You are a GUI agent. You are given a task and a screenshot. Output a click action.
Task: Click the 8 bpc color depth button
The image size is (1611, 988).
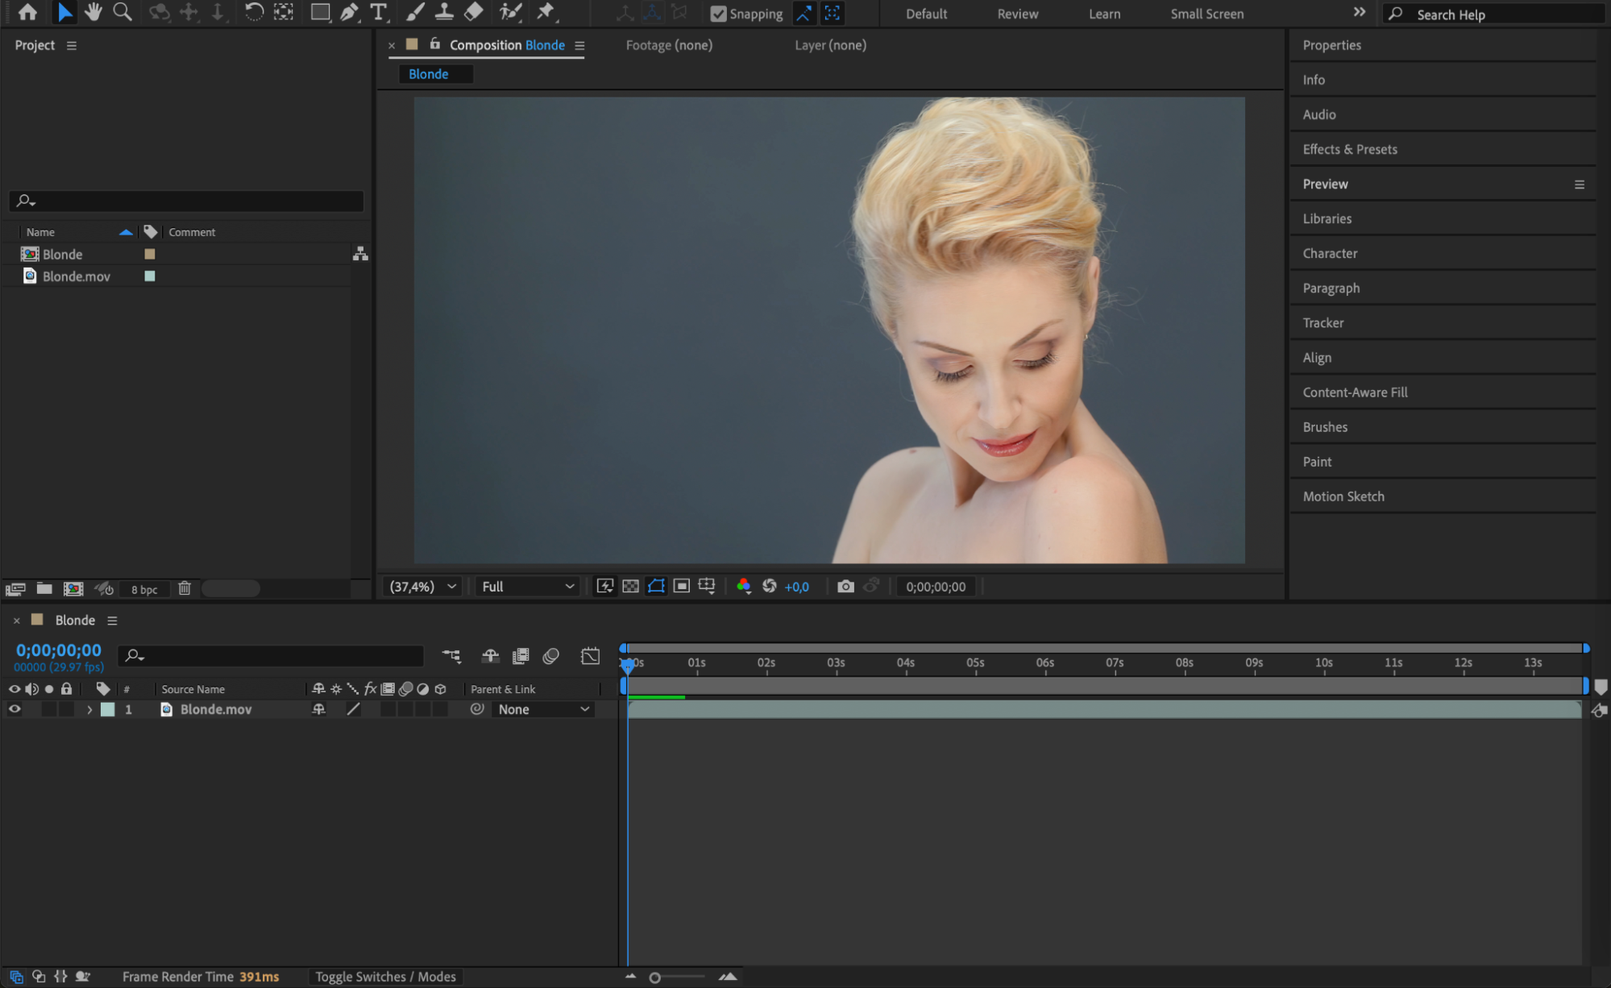point(144,590)
